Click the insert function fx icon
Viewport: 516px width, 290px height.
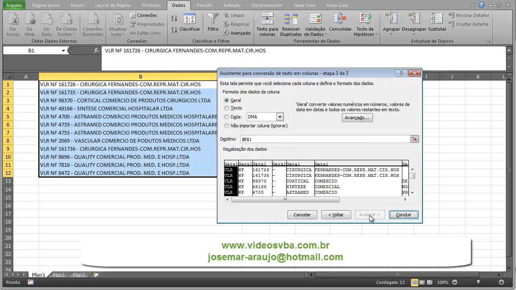pyautogui.click(x=96, y=50)
